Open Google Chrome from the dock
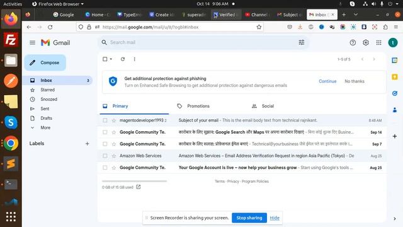 (x=11, y=143)
